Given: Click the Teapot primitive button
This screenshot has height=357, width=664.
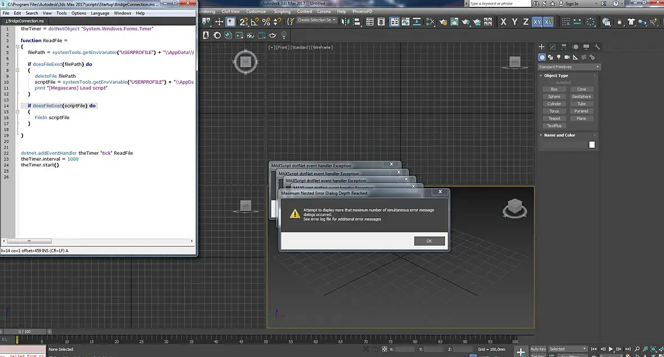Looking at the screenshot, I should [x=554, y=119].
